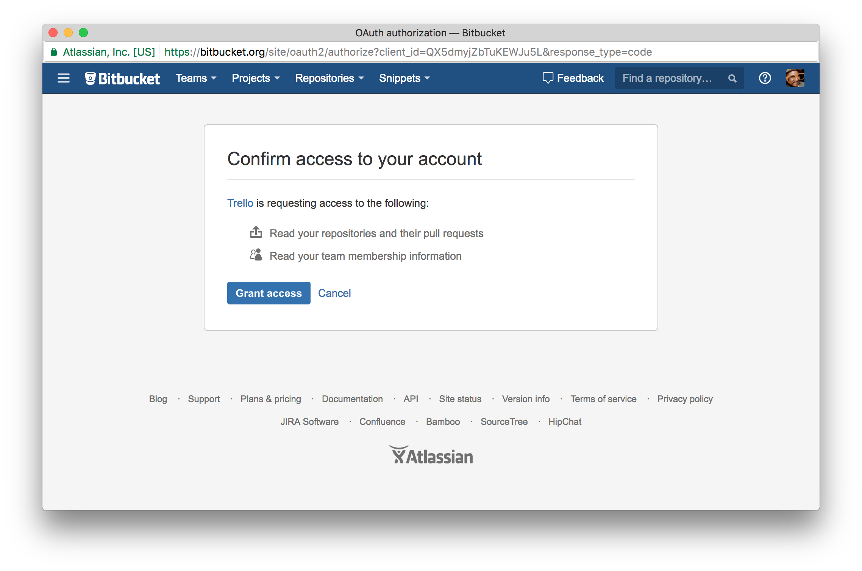Open the hamburger menu

(x=64, y=78)
